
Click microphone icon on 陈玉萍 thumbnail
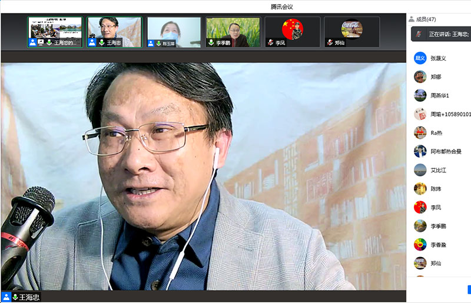coord(159,43)
